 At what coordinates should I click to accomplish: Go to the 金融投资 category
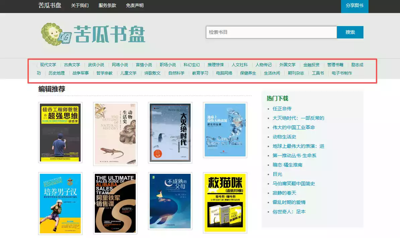(x=311, y=65)
